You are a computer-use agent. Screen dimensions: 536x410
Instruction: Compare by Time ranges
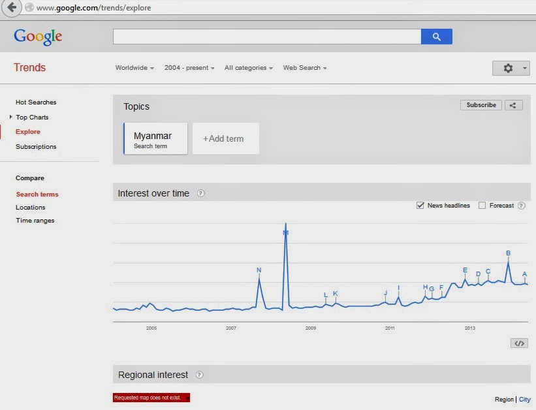[35, 221]
